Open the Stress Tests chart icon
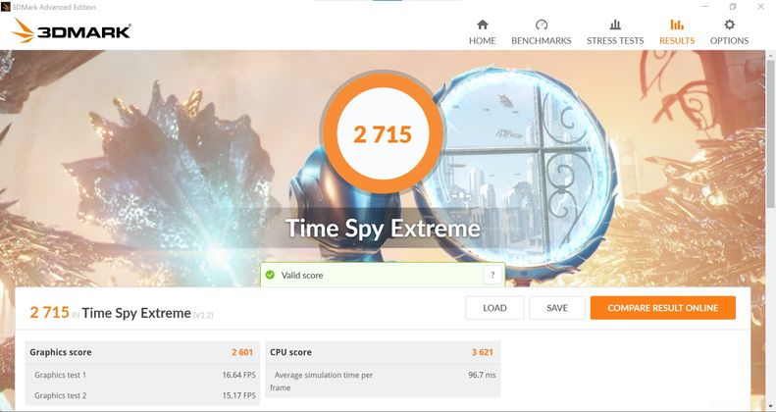 click(x=615, y=25)
